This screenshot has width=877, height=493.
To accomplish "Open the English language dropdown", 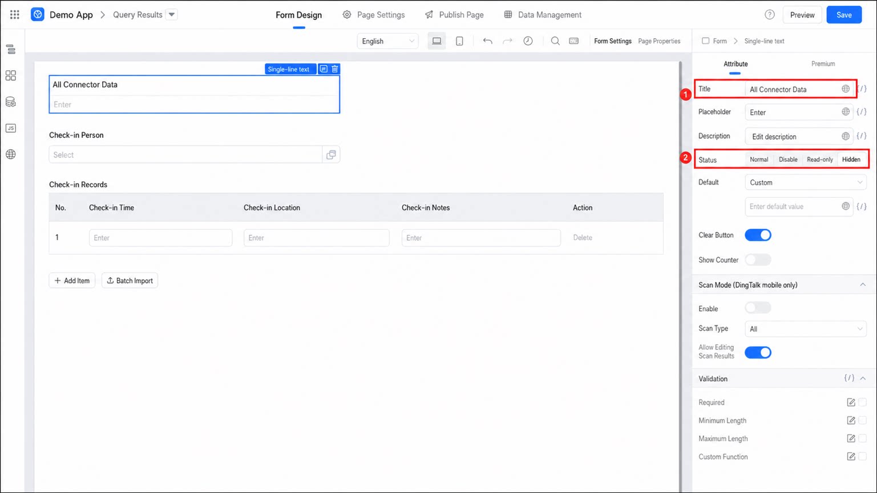I will (388, 41).
